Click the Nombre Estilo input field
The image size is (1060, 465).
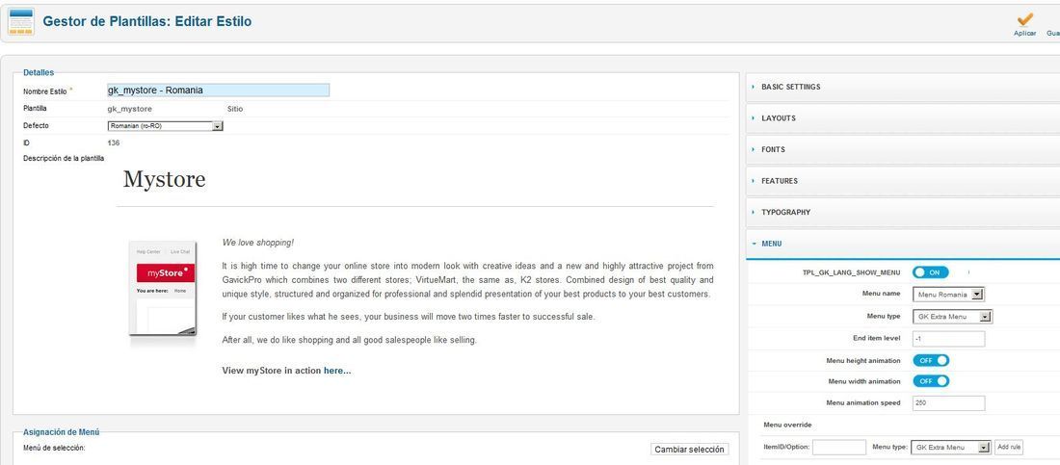pos(219,90)
